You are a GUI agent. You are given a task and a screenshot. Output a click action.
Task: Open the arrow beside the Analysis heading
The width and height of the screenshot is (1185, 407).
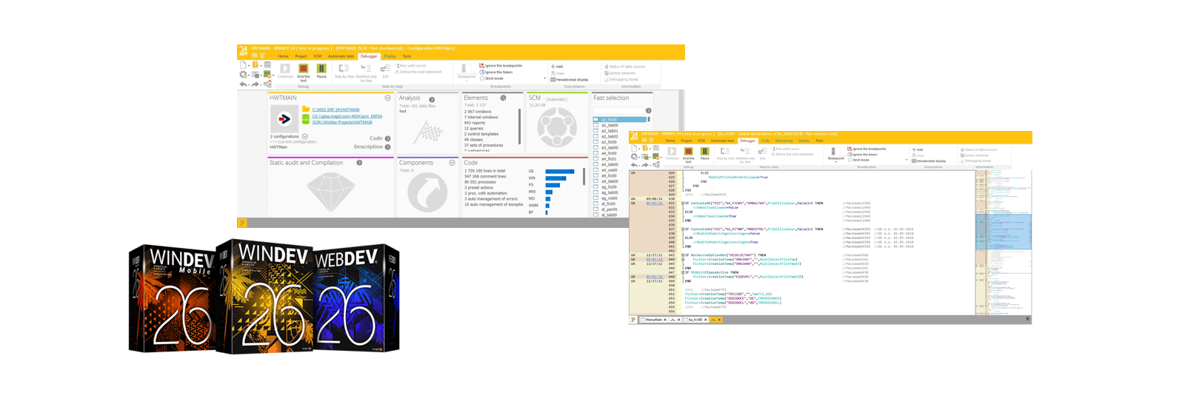coord(432,99)
